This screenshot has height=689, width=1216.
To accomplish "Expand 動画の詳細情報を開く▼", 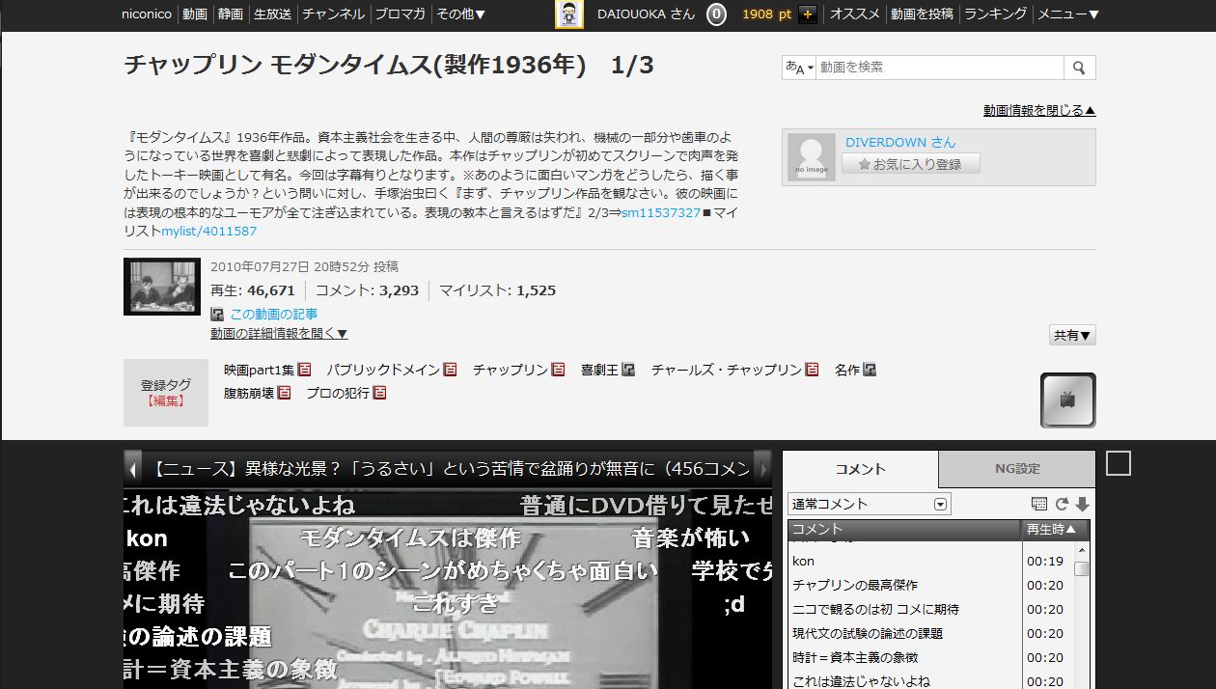I will tap(279, 333).
